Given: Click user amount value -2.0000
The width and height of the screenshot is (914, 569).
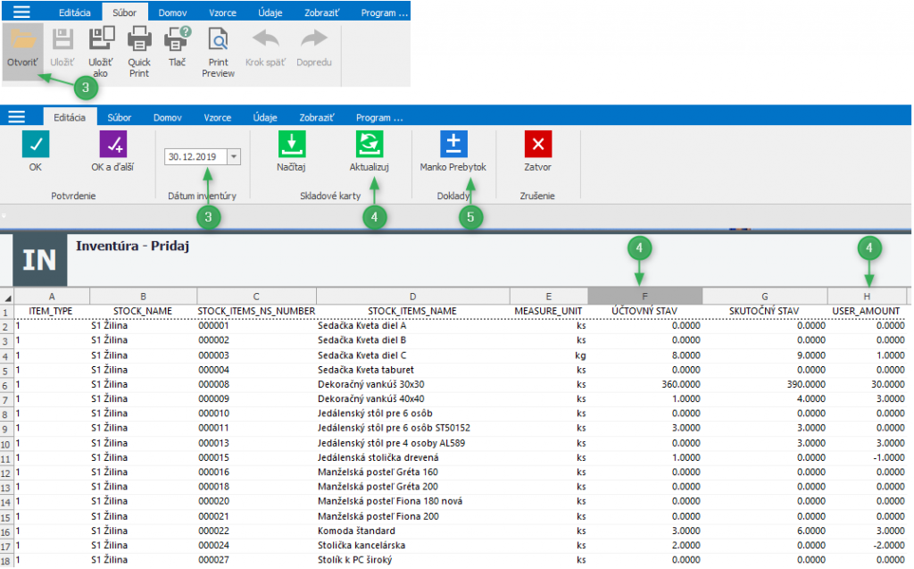Looking at the screenshot, I should tap(889, 545).
